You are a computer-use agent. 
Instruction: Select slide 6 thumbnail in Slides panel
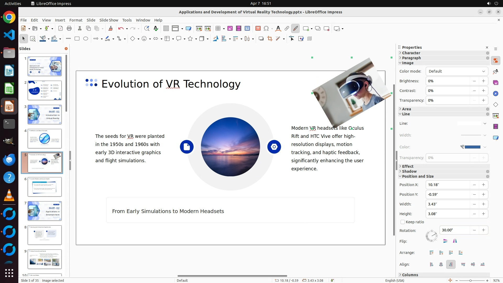click(x=45, y=187)
